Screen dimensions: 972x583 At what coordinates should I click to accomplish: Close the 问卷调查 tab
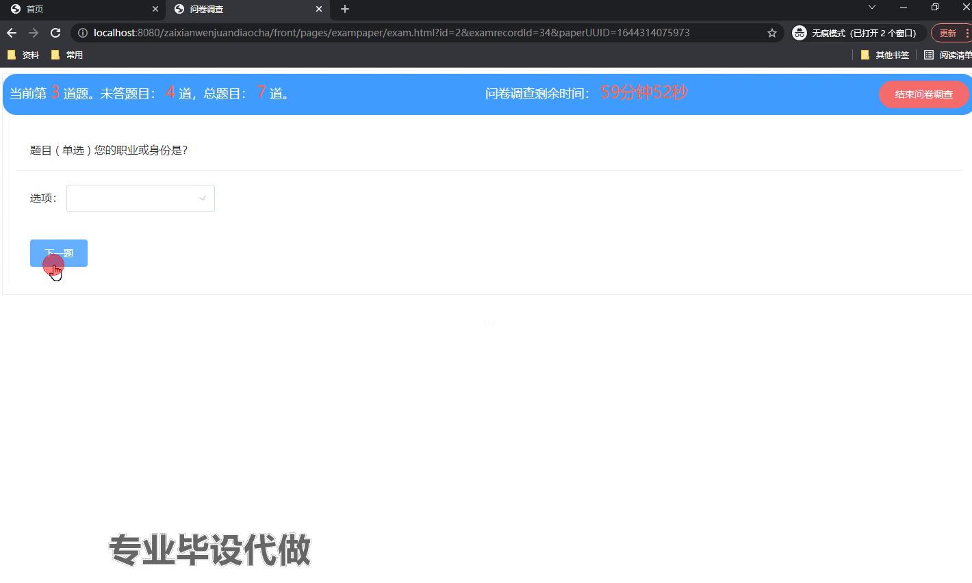click(x=319, y=9)
